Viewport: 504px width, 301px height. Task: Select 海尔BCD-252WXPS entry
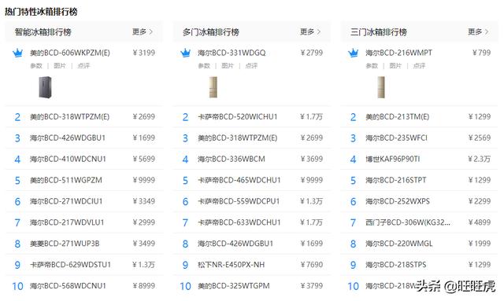tap(398, 201)
